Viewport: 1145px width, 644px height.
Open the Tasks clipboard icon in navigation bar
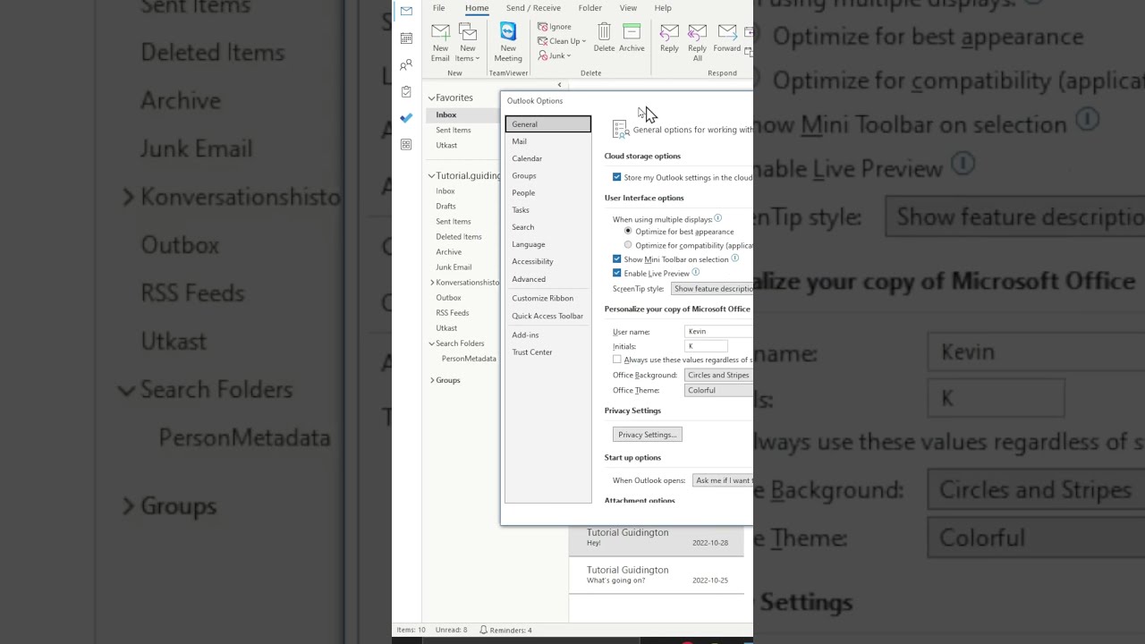pyautogui.click(x=406, y=91)
